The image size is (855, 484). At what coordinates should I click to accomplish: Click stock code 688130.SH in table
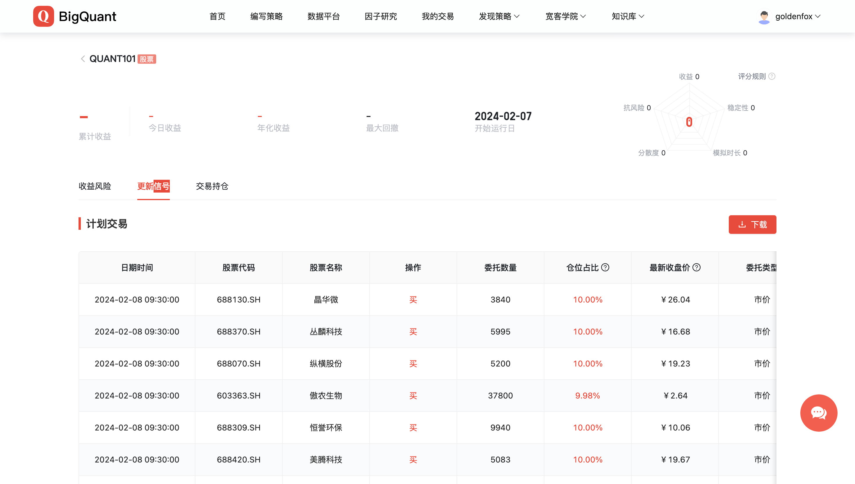click(x=238, y=300)
